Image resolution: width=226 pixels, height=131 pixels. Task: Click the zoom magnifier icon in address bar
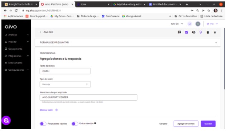[x=197, y=10]
